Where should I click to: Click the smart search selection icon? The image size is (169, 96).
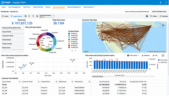[25, 16]
